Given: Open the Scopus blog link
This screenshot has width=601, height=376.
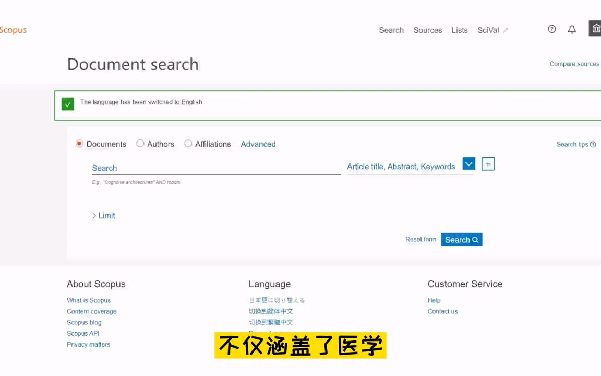Looking at the screenshot, I should click(84, 323).
